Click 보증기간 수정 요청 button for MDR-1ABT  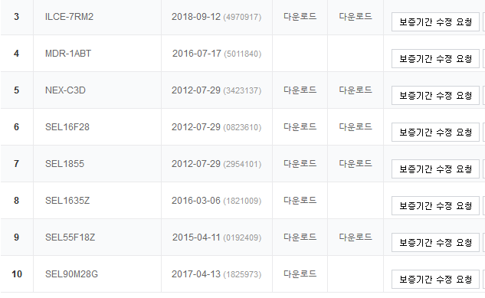(x=435, y=59)
